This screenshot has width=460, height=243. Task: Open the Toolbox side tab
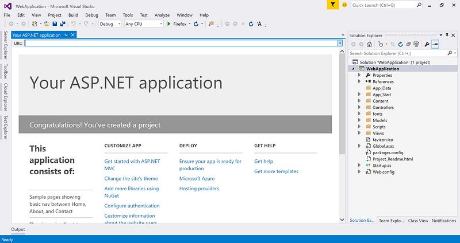(x=5, y=71)
